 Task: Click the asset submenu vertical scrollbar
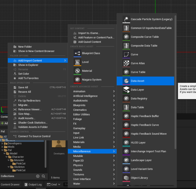(175, 82)
